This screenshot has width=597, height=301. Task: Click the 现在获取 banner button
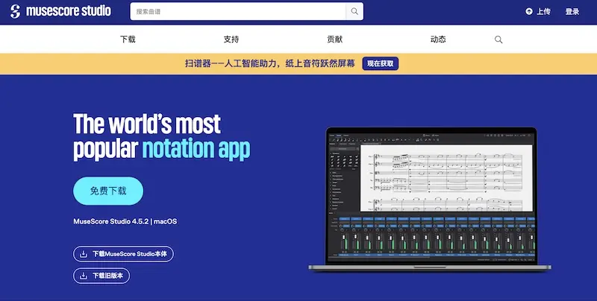[381, 63]
